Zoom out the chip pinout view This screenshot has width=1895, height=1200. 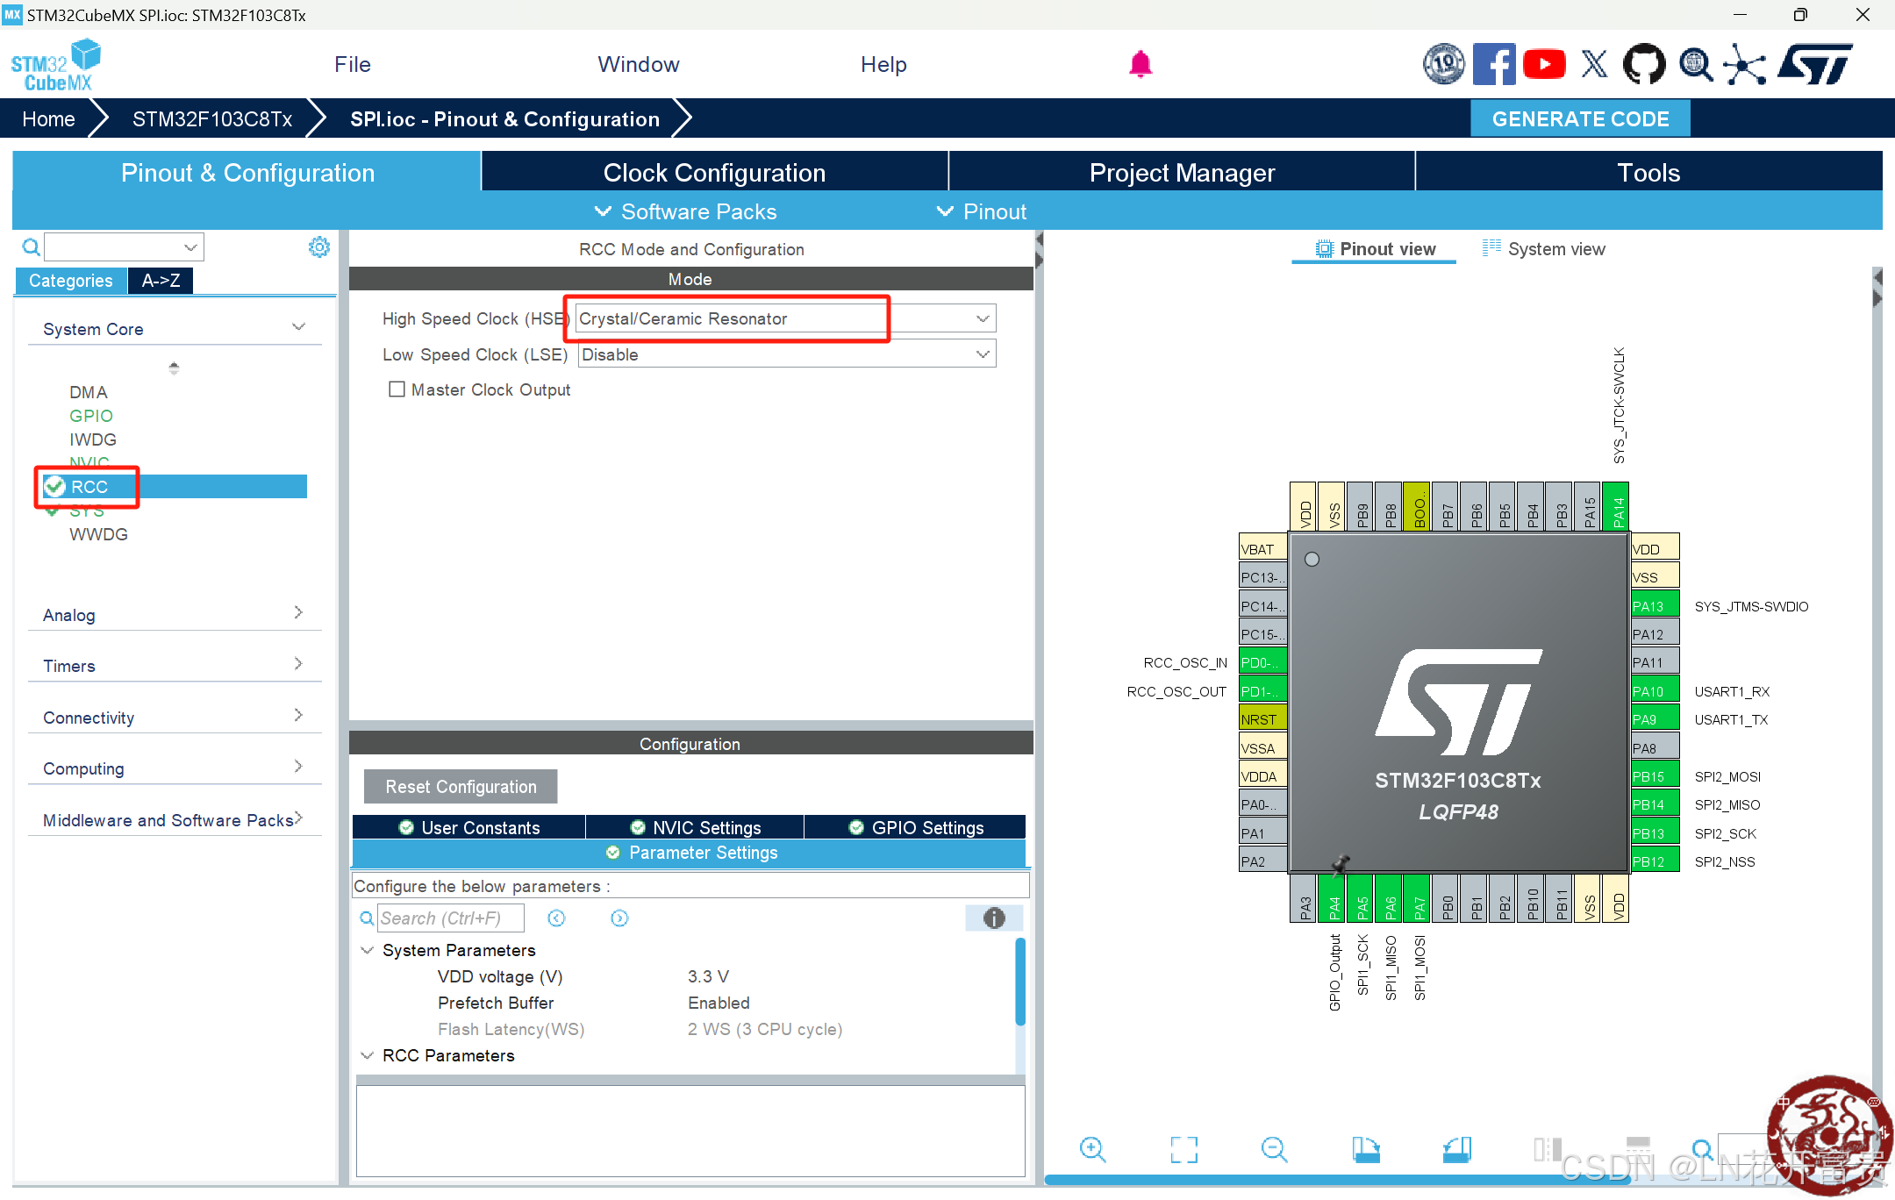click(x=1274, y=1149)
